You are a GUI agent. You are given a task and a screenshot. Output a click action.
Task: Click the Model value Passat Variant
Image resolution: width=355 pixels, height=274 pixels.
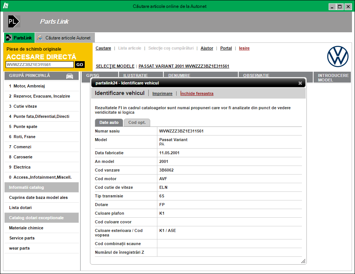[173, 140]
